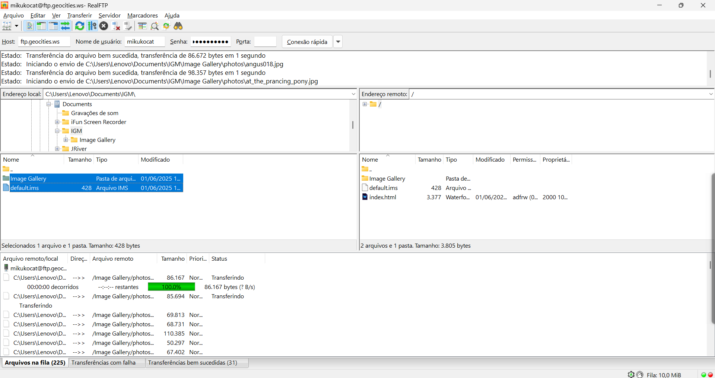Click the Conexão rápida button

pyautogui.click(x=307, y=42)
